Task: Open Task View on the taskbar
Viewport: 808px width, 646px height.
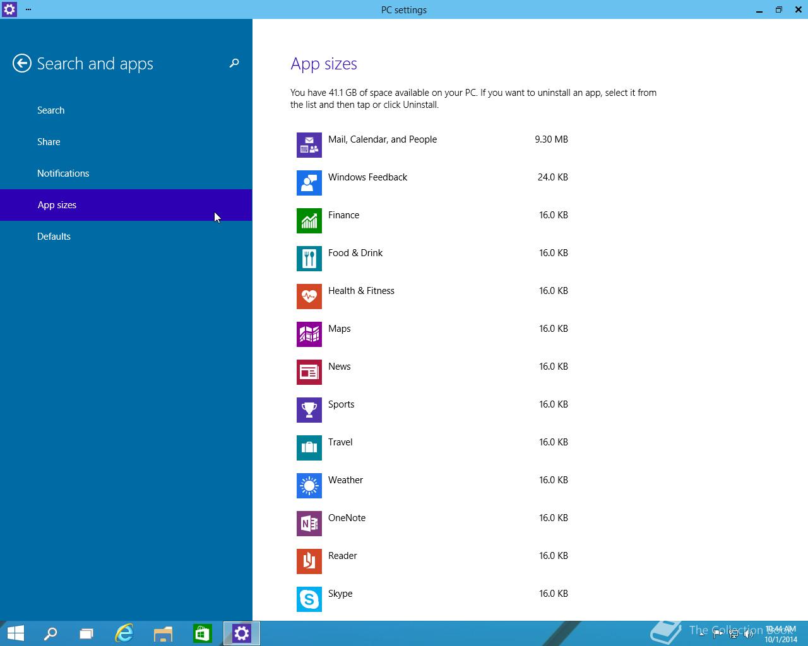Action: pos(86,633)
